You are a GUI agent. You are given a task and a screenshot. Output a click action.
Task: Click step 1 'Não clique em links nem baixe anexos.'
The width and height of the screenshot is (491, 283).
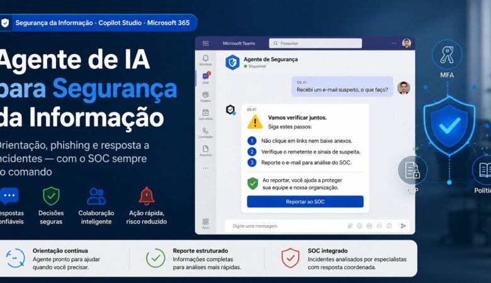[x=307, y=141]
